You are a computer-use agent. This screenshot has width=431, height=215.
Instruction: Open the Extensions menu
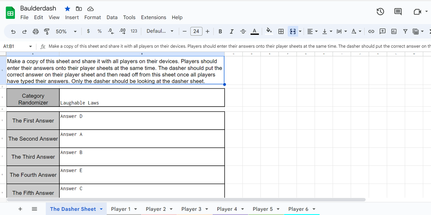154,17
